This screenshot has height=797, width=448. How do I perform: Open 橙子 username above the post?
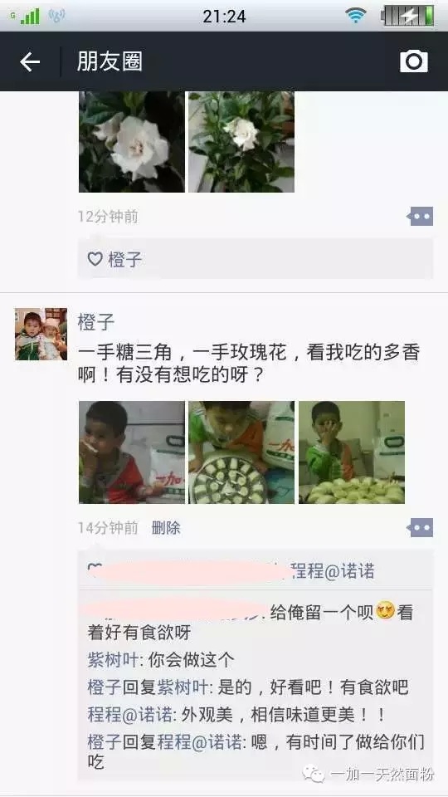(96, 322)
